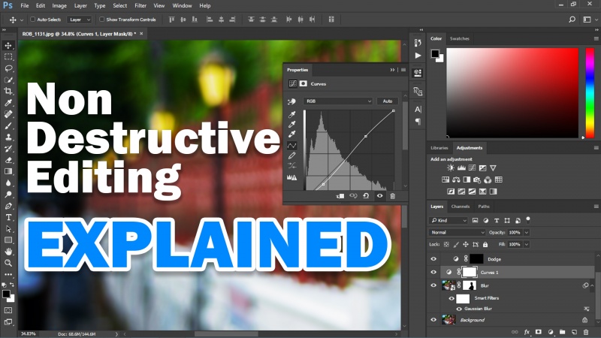Select the Clone Stamp tool

(8, 137)
